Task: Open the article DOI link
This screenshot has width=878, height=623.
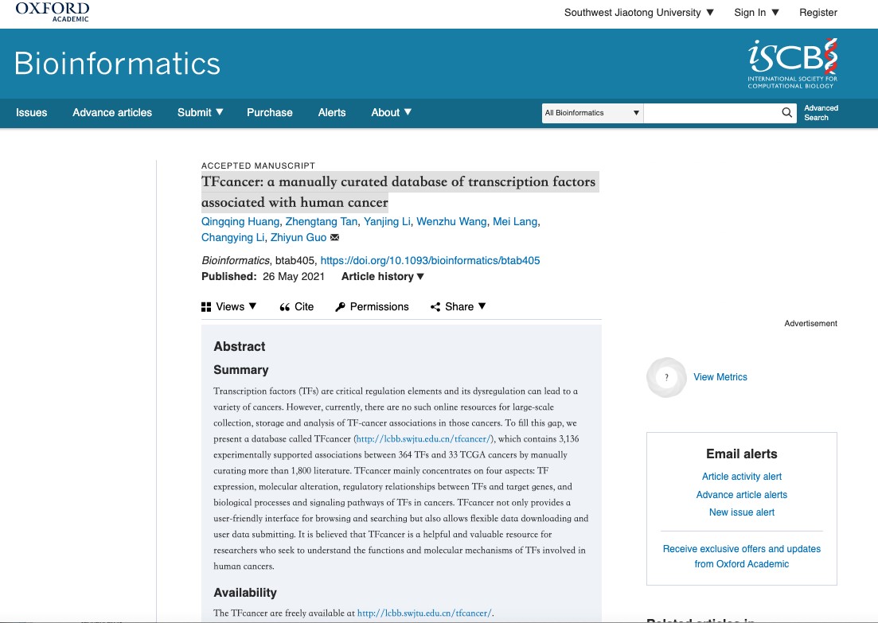Action: 430,260
